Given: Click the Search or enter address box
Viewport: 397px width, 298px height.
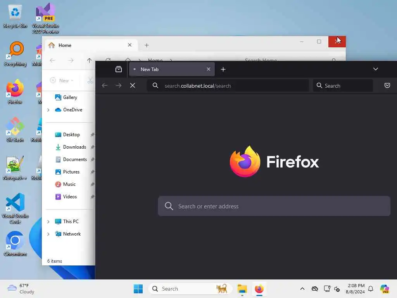Looking at the screenshot, I should pos(274,206).
